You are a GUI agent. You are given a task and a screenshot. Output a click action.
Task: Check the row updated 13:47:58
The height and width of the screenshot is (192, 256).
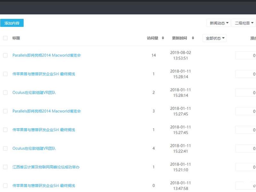click(5, 186)
